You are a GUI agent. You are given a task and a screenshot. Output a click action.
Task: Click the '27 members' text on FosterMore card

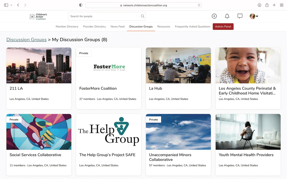pos(87,99)
